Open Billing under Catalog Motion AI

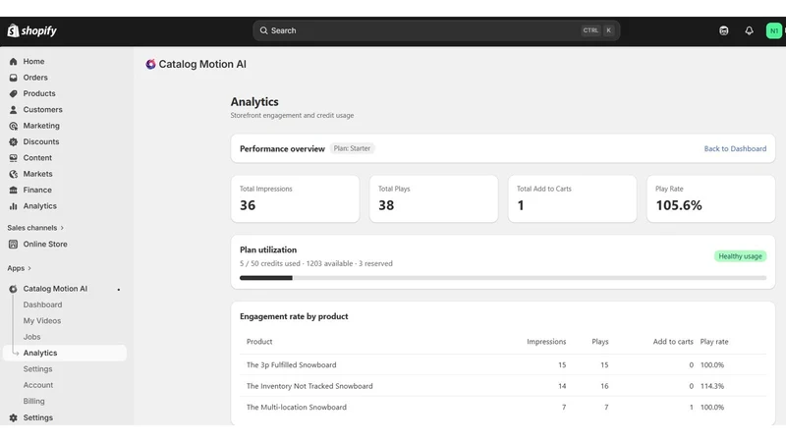coord(33,401)
